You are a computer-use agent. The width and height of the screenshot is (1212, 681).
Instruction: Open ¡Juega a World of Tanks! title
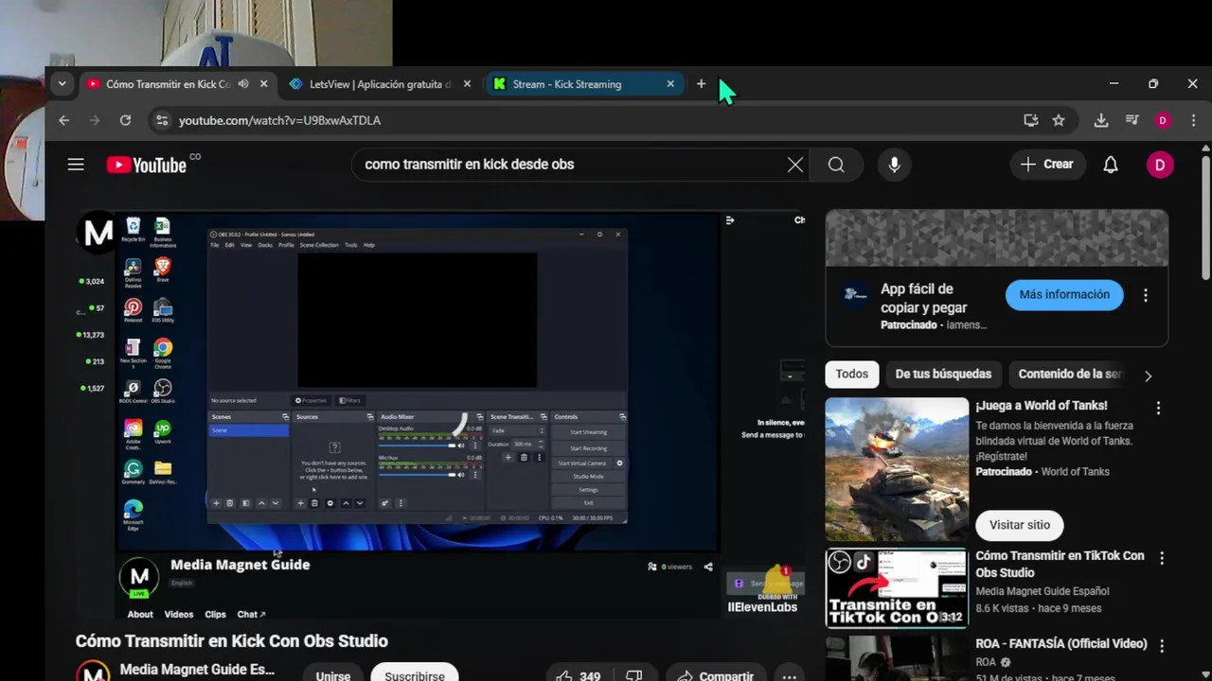1042,406
